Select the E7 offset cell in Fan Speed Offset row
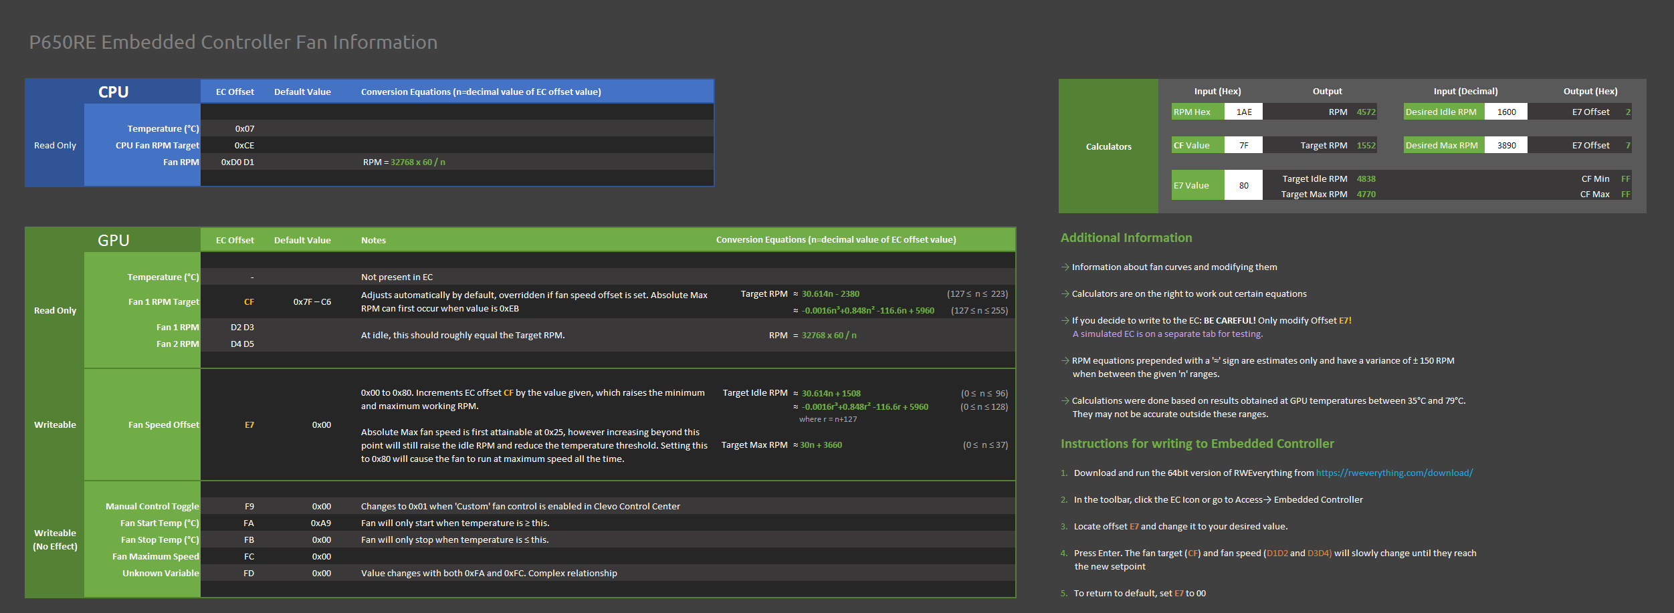The image size is (1674, 613). [x=249, y=424]
